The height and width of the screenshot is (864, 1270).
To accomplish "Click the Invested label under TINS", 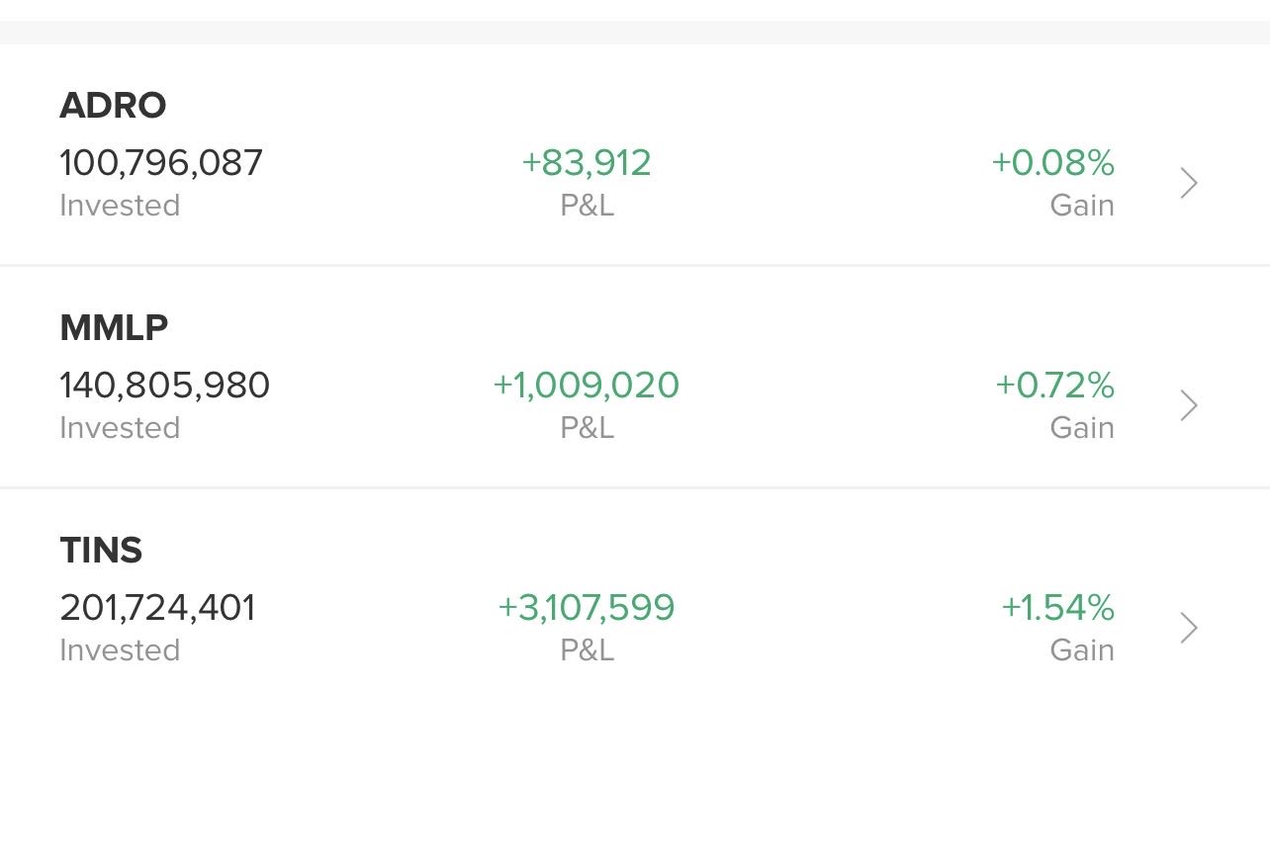I will [x=120, y=650].
